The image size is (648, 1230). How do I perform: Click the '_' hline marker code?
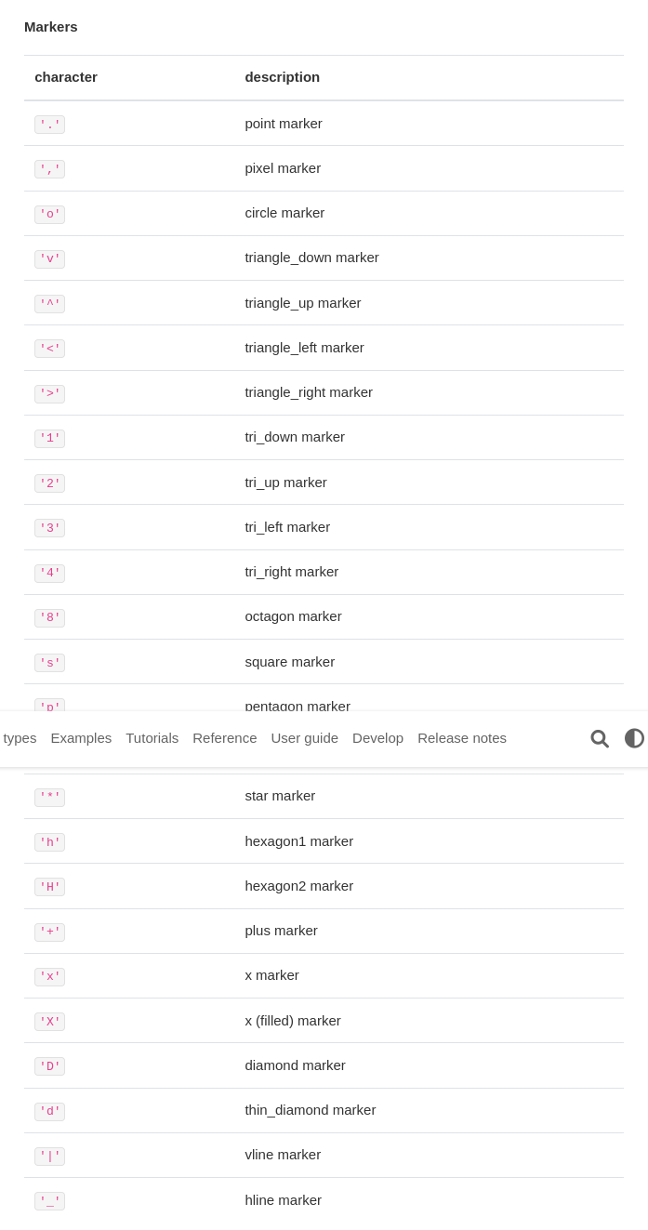[x=50, y=1201]
